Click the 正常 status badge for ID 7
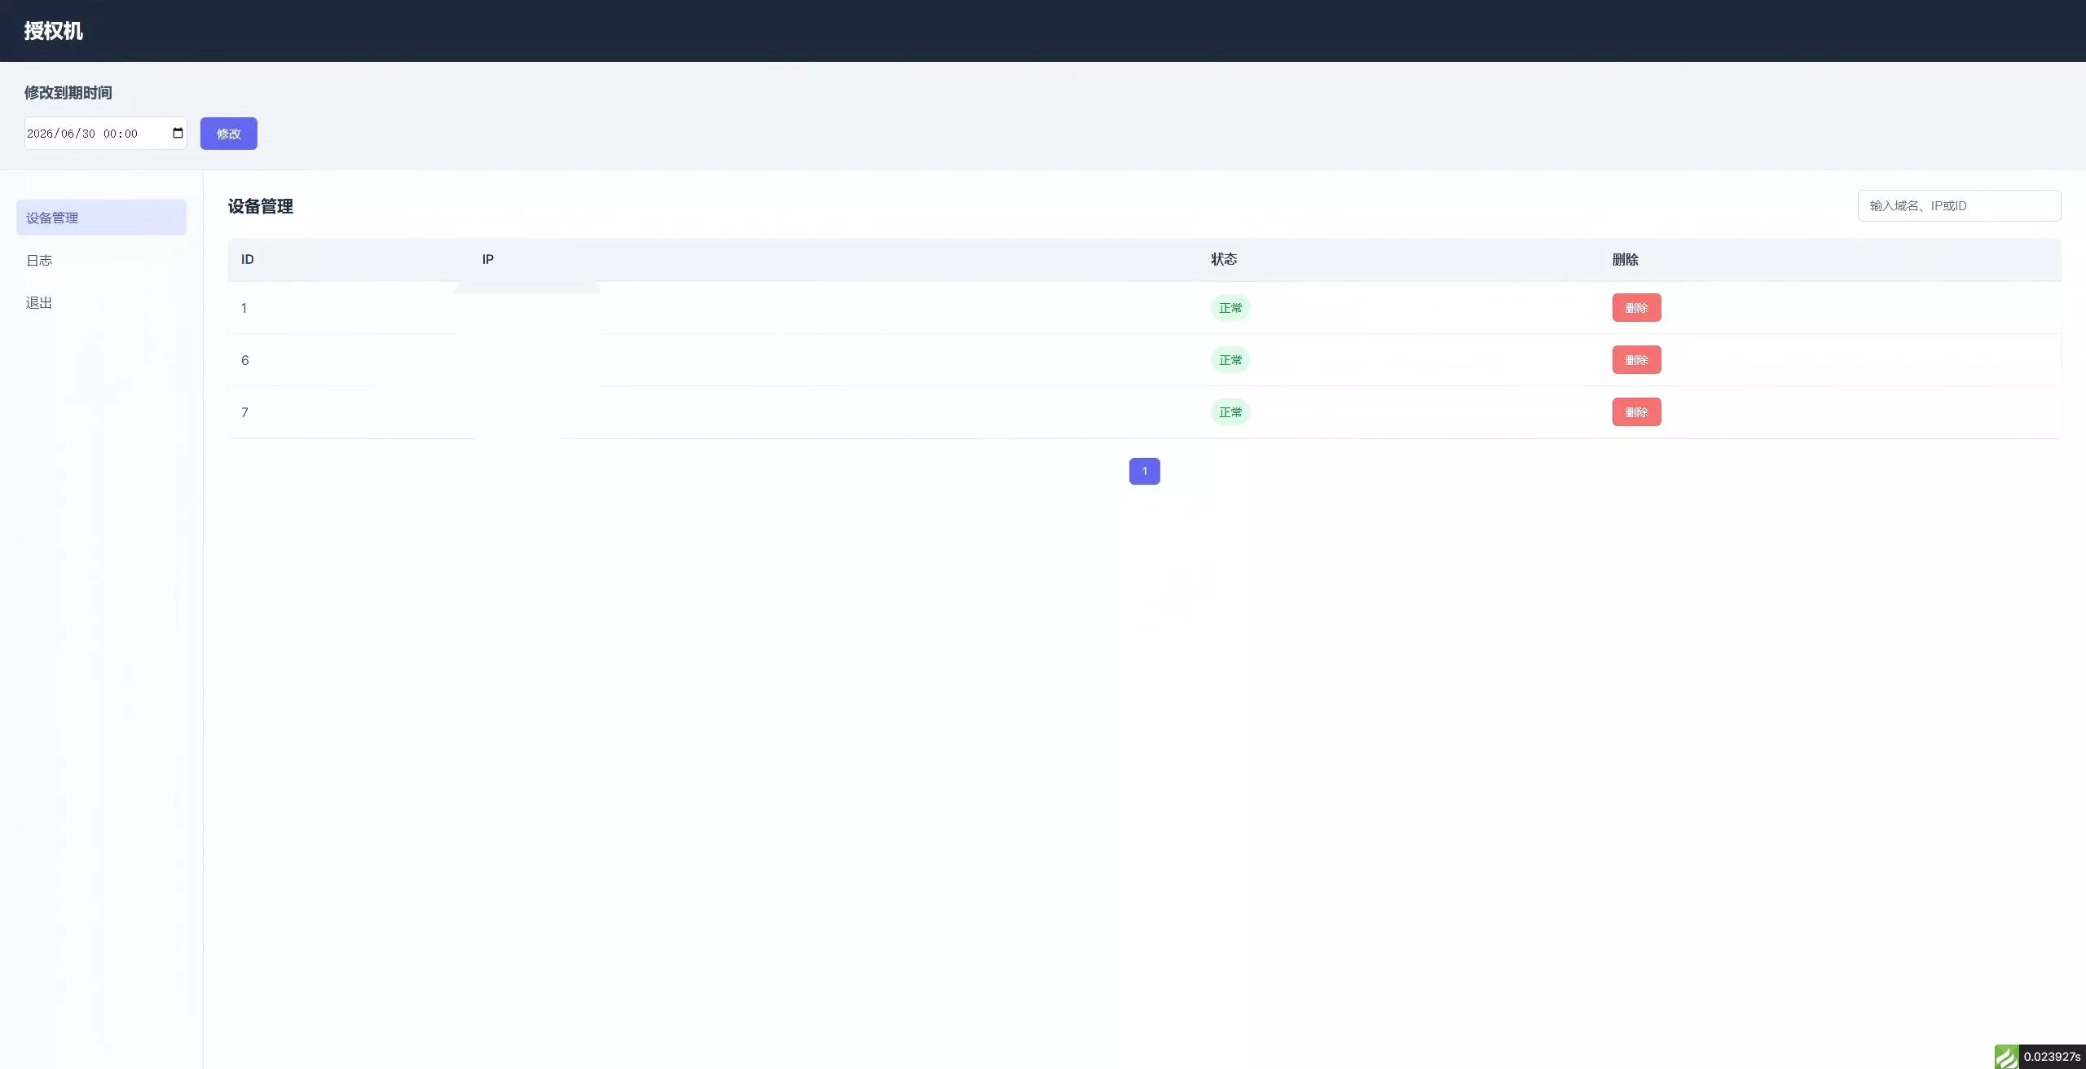 pyautogui.click(x=1230, y=412)
